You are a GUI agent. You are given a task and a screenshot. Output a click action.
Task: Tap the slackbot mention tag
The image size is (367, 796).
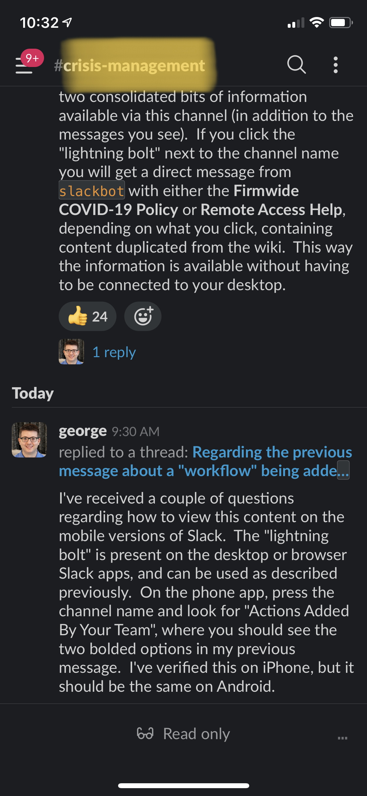click(92, 191)
